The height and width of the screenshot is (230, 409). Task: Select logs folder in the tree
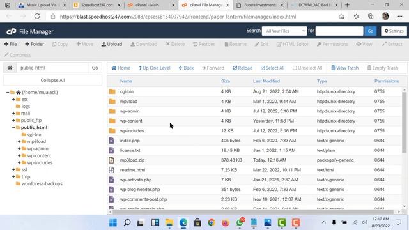[26, 107]
